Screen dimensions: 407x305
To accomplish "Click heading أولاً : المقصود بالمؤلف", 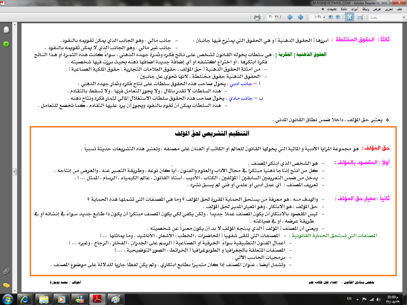I will point(362,162).
